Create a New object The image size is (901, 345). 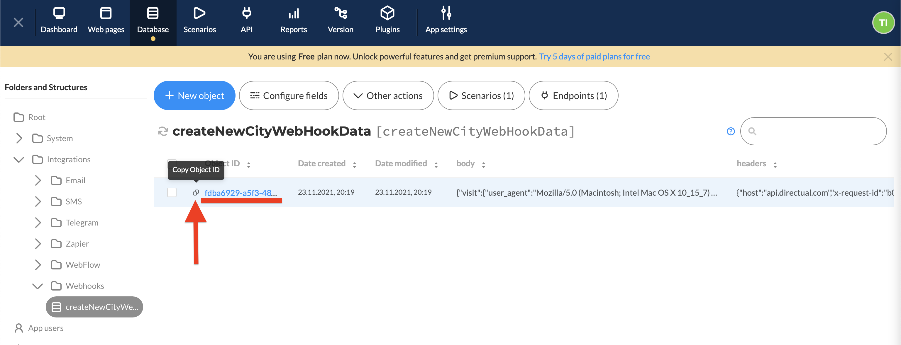[194, 96]
